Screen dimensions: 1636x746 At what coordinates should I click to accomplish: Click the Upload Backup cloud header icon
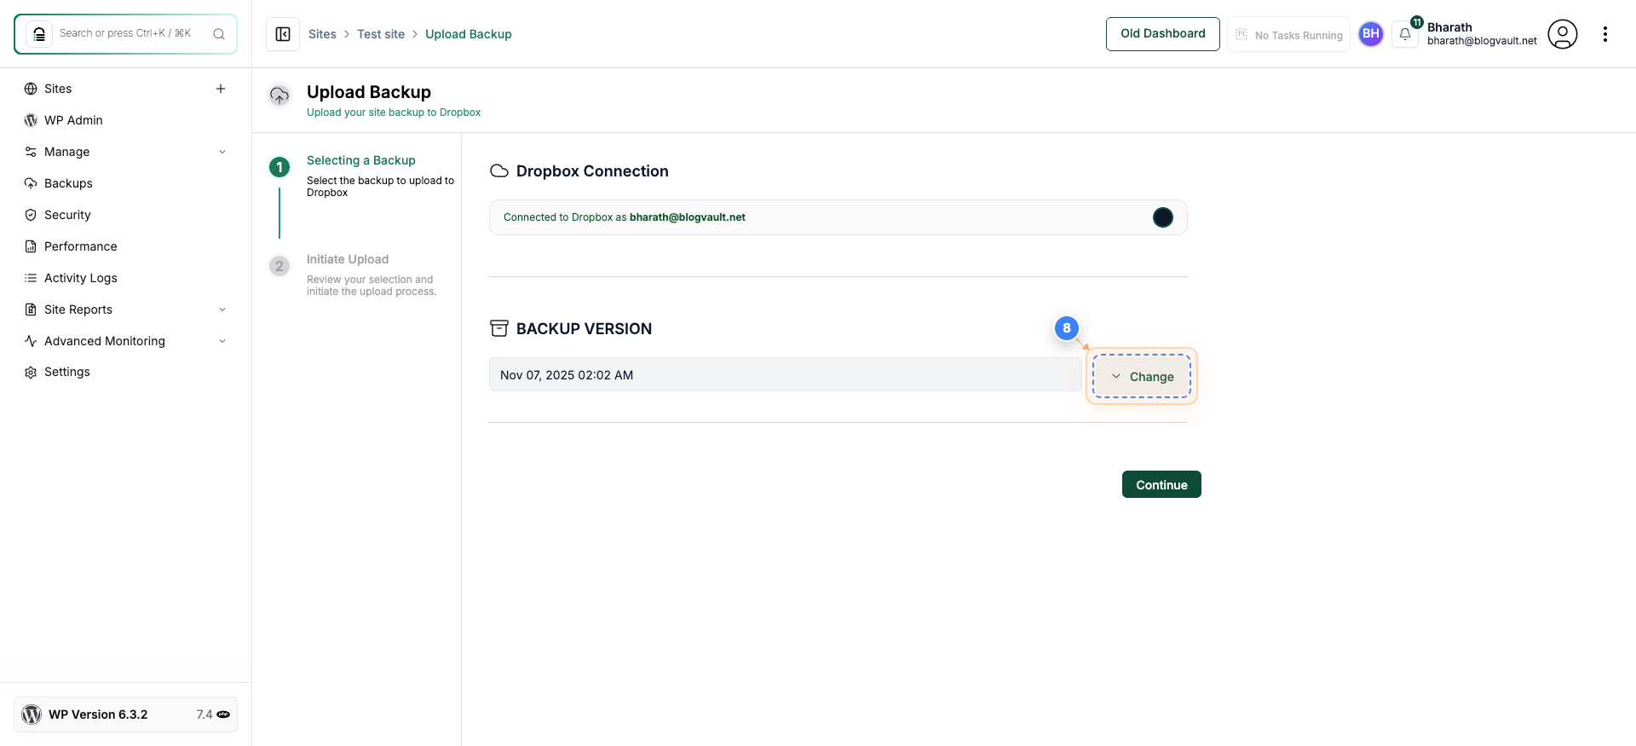pyautogui.click(x=279, y=95)
